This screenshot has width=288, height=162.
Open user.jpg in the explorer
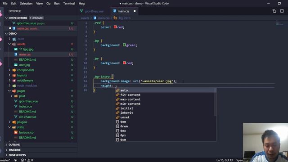(x=24, y=65)
